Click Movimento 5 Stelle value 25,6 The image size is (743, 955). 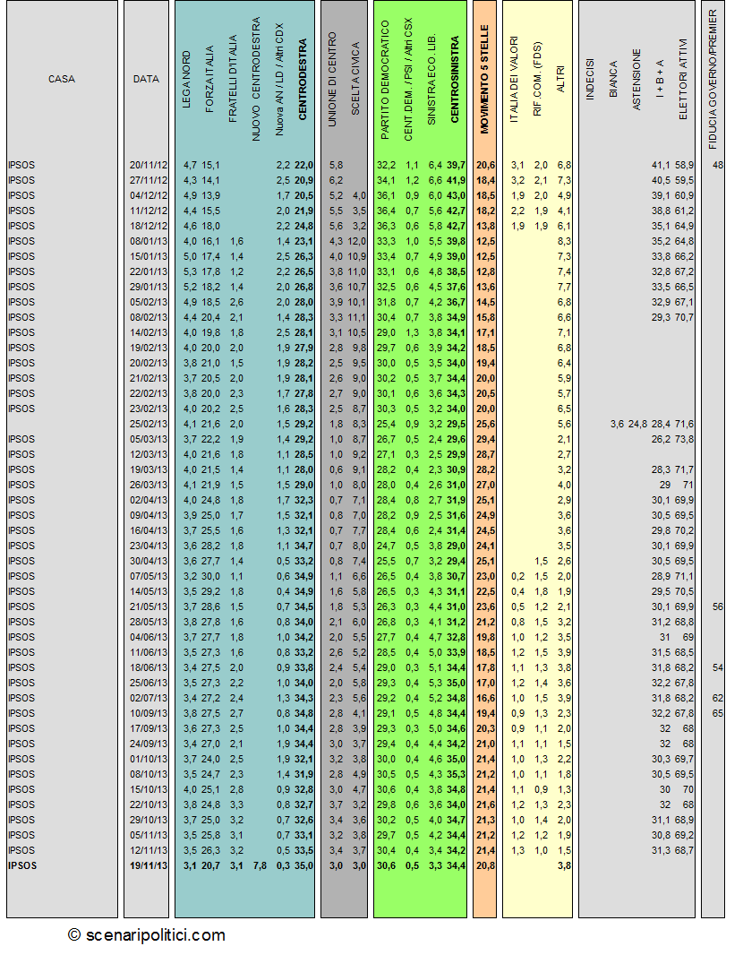pyautogui.click(x=485, y=424)
